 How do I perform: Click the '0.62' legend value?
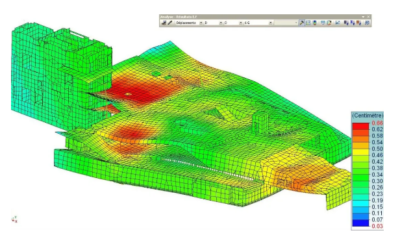[x=377, y=129]
